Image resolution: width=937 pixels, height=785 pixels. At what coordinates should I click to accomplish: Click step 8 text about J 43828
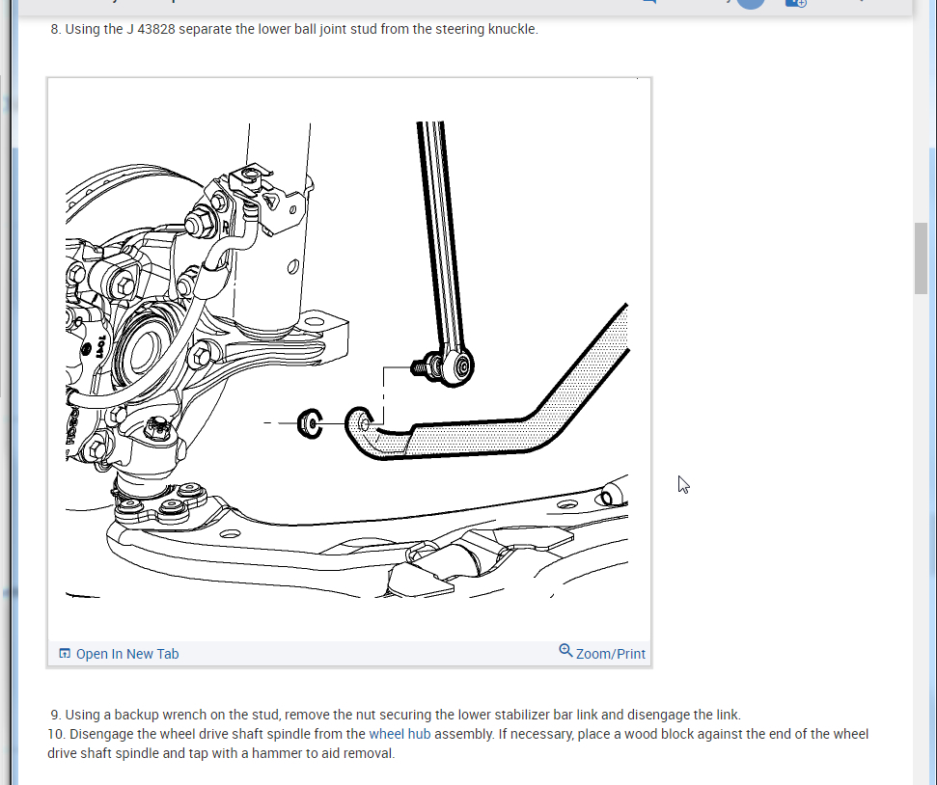[294, 29]
